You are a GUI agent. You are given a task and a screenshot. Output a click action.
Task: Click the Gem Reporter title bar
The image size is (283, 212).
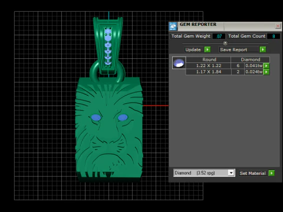click(x=226, y=26)
